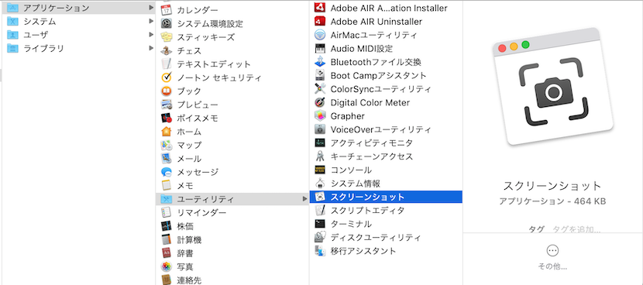Image resolution: width=643 pixels, height=285 pixels.
Task: Click the Digital Color Meter icon
Action: click(320, 102)
